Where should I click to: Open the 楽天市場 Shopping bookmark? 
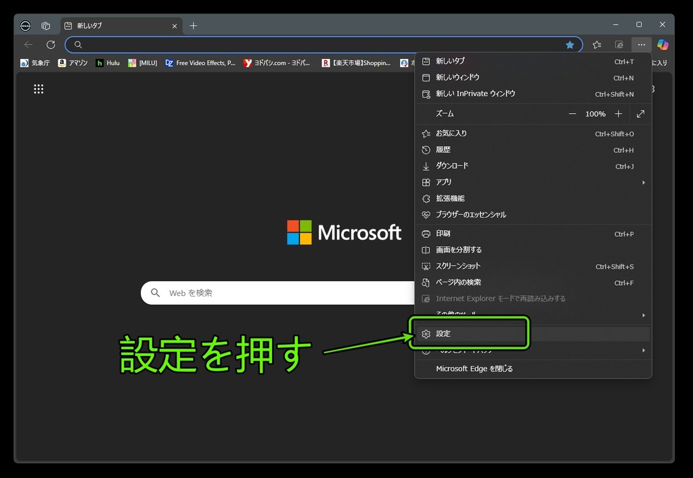point(356,63)
